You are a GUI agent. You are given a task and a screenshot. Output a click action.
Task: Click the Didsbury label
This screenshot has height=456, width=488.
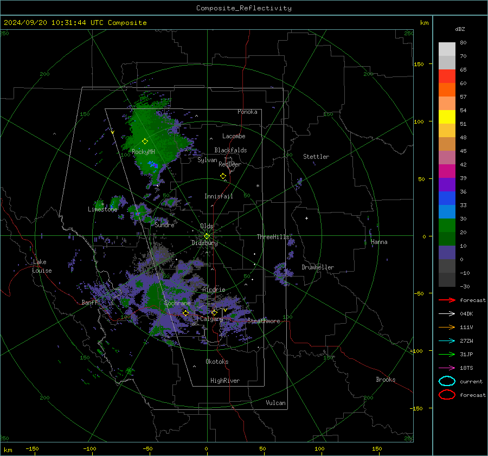204,243
